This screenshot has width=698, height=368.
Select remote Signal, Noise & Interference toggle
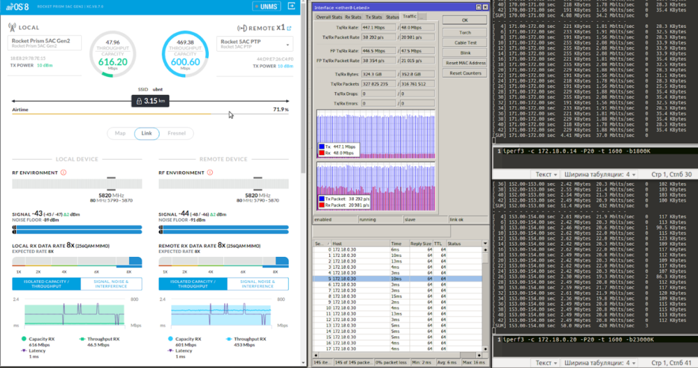[258, 284]
